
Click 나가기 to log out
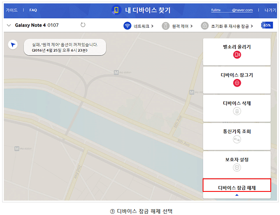(x=270, y=10)
